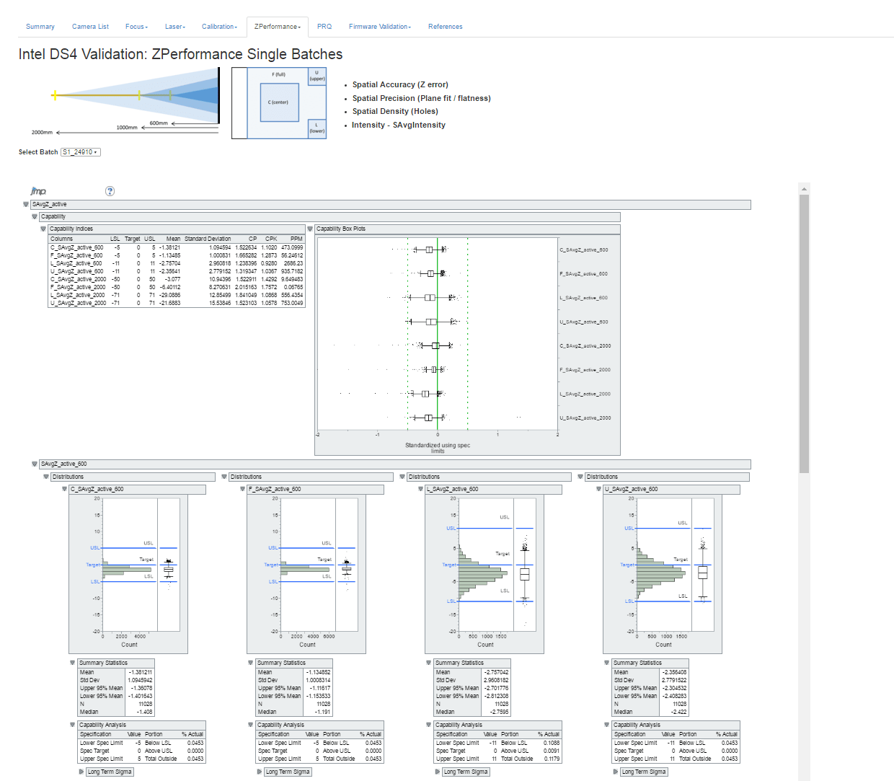
Task: Click the JMP logo icon
Action: coord(38,191)
